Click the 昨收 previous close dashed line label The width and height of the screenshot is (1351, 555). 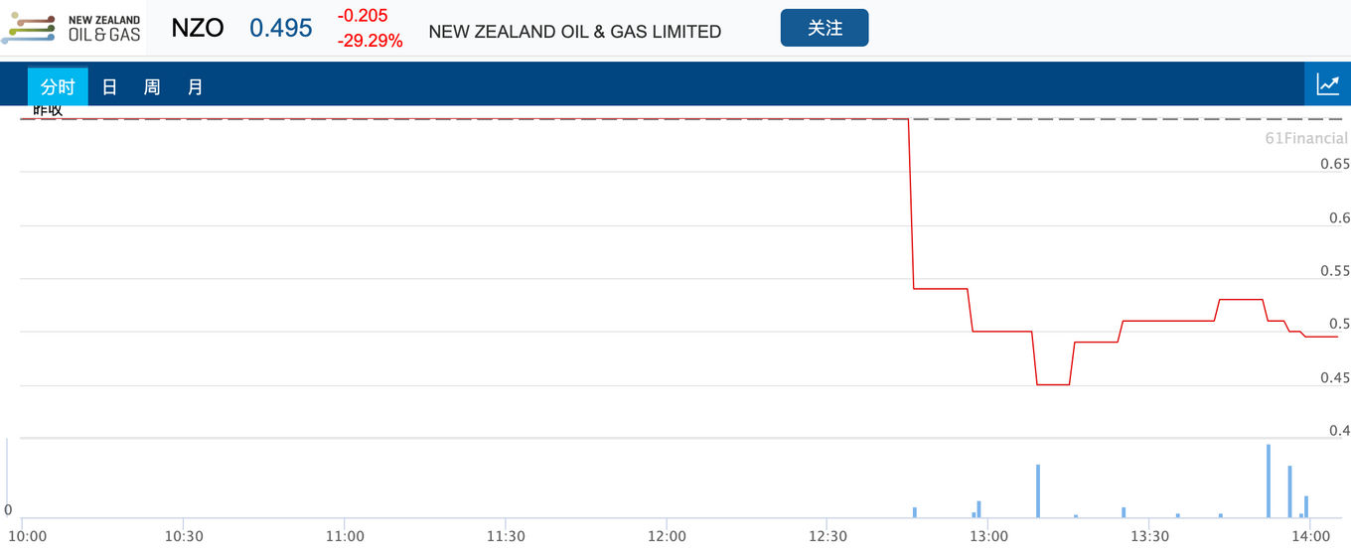click(x=48, y=110)
